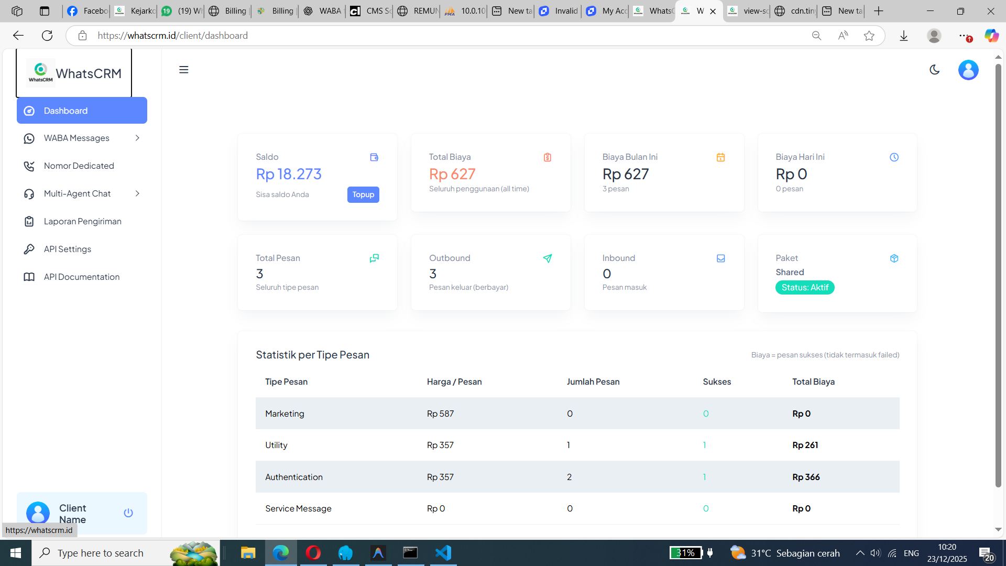
Task: Expand the Multi-Agent Chat submenu chevron
Action: point(137,193)
